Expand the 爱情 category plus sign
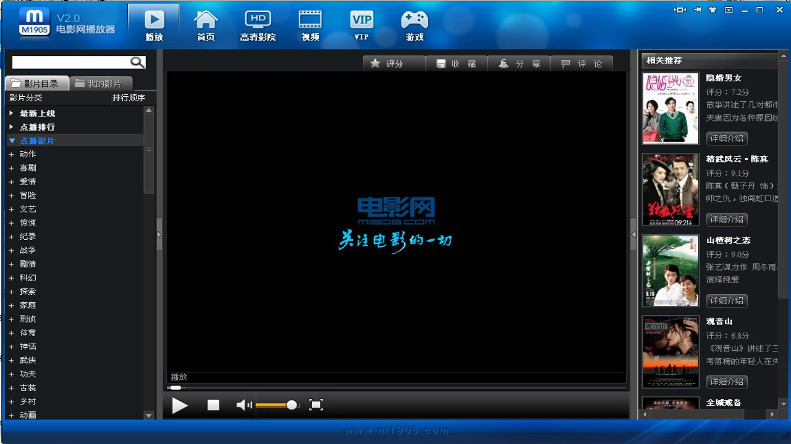 click(x=11, y=182)
